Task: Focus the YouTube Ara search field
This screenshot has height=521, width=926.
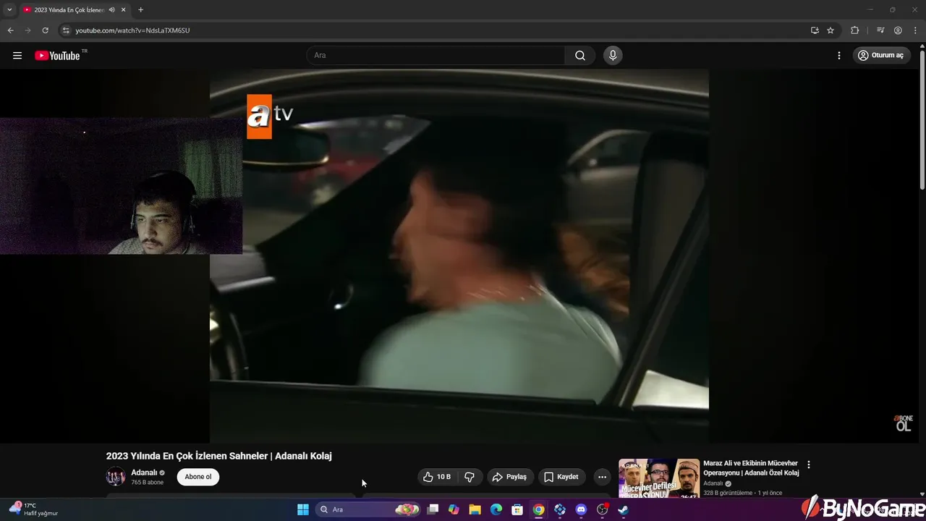Action: pos(436,56)
